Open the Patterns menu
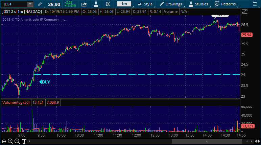 pos(225,4)
